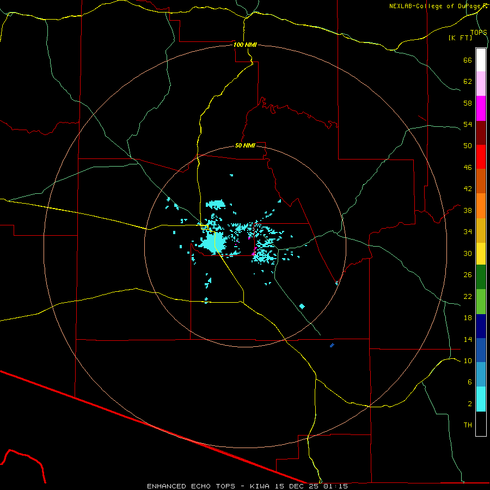Click the light pink legend swatch
Screen dimensions: 490x490
click(481, 83)
